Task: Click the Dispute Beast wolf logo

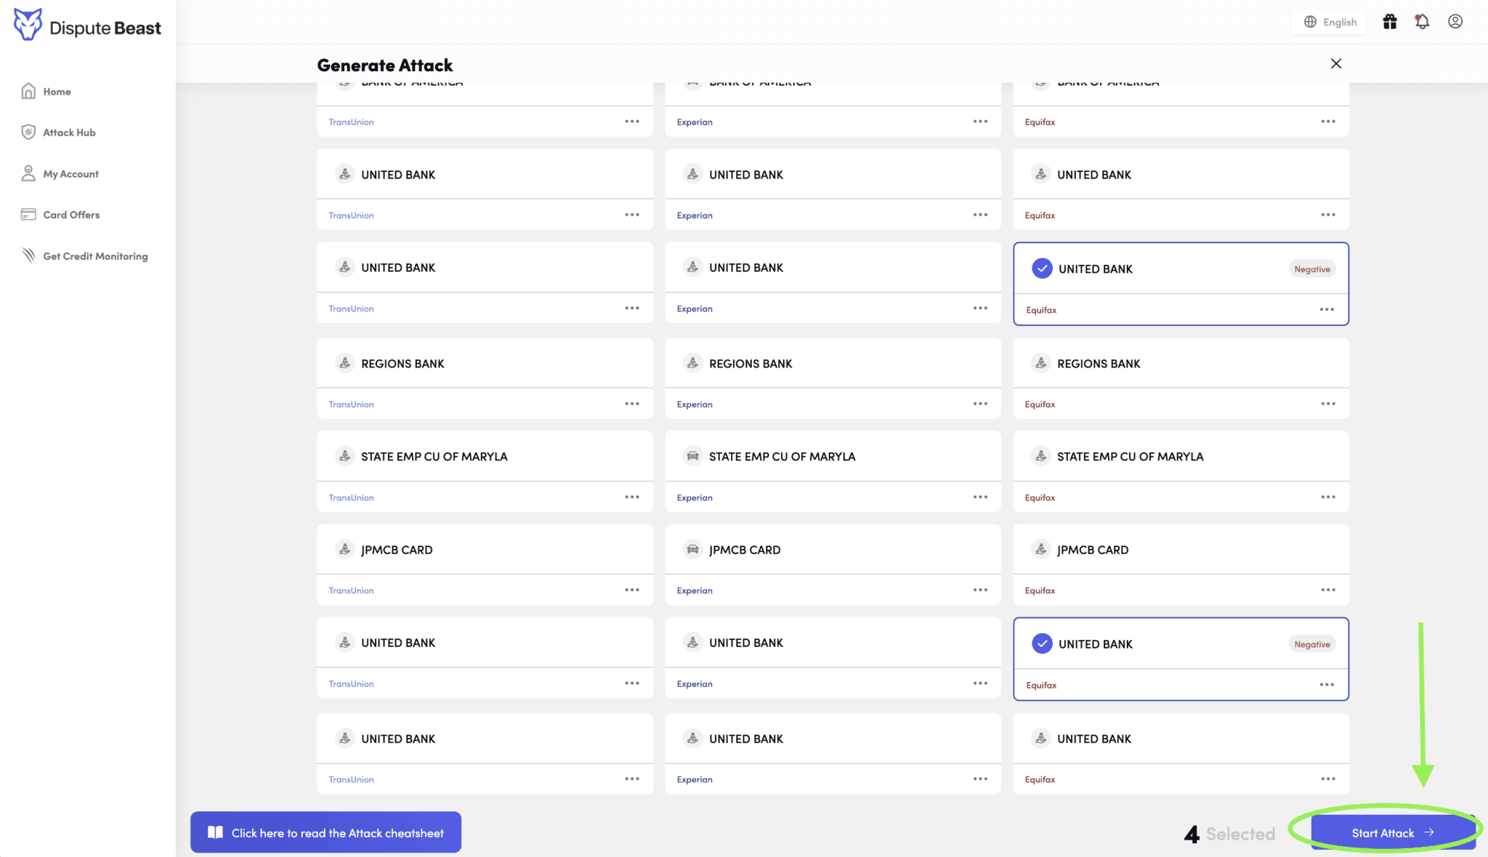Action: (x=27, y=23)
